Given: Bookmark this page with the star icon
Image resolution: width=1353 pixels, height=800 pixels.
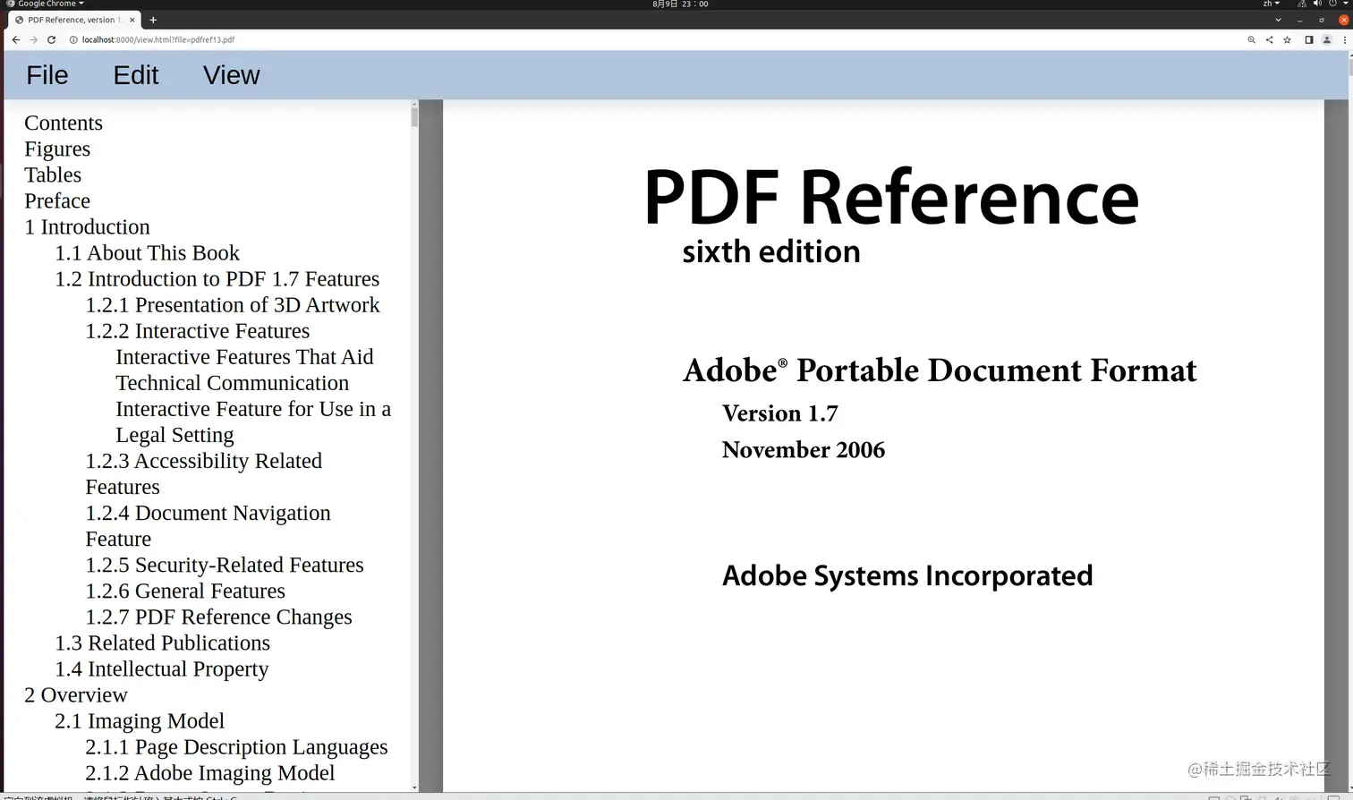Looking at the screenshot, I should [x=1287, y=39].
